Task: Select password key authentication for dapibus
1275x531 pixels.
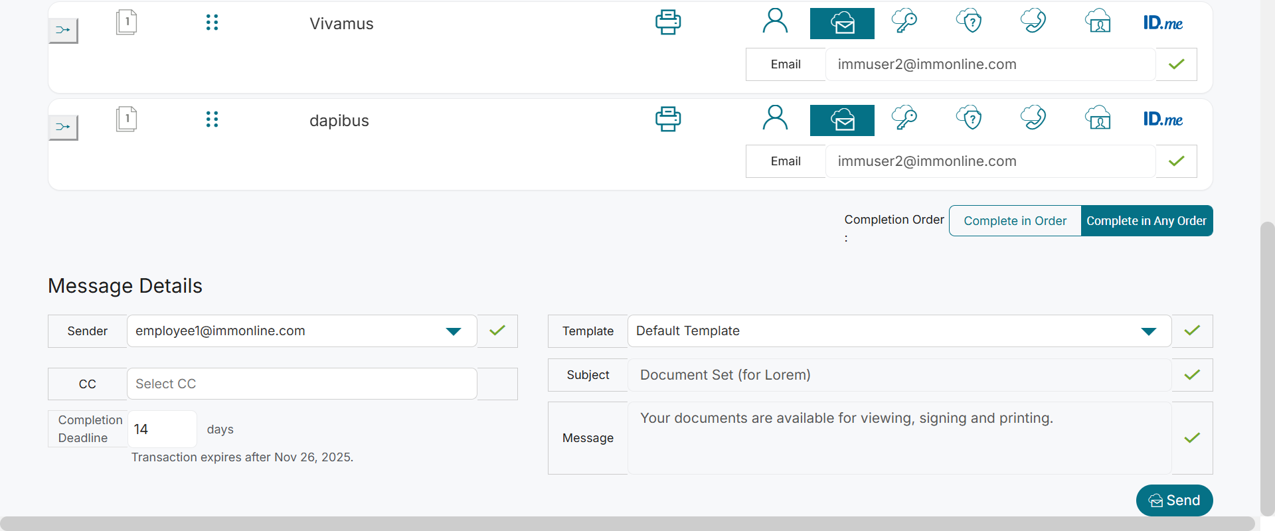Action: (x=904, y=119)
